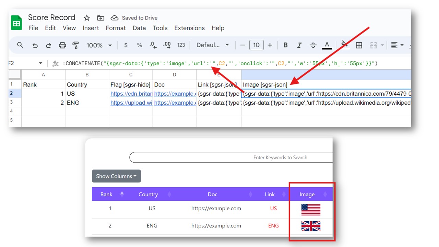Merge cells button
This screenshot has width=439, height=247.
[373, 45]
